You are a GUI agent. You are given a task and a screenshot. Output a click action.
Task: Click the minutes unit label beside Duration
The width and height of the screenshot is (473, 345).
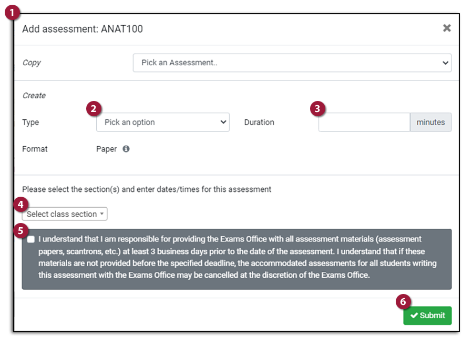pos(430,122)
